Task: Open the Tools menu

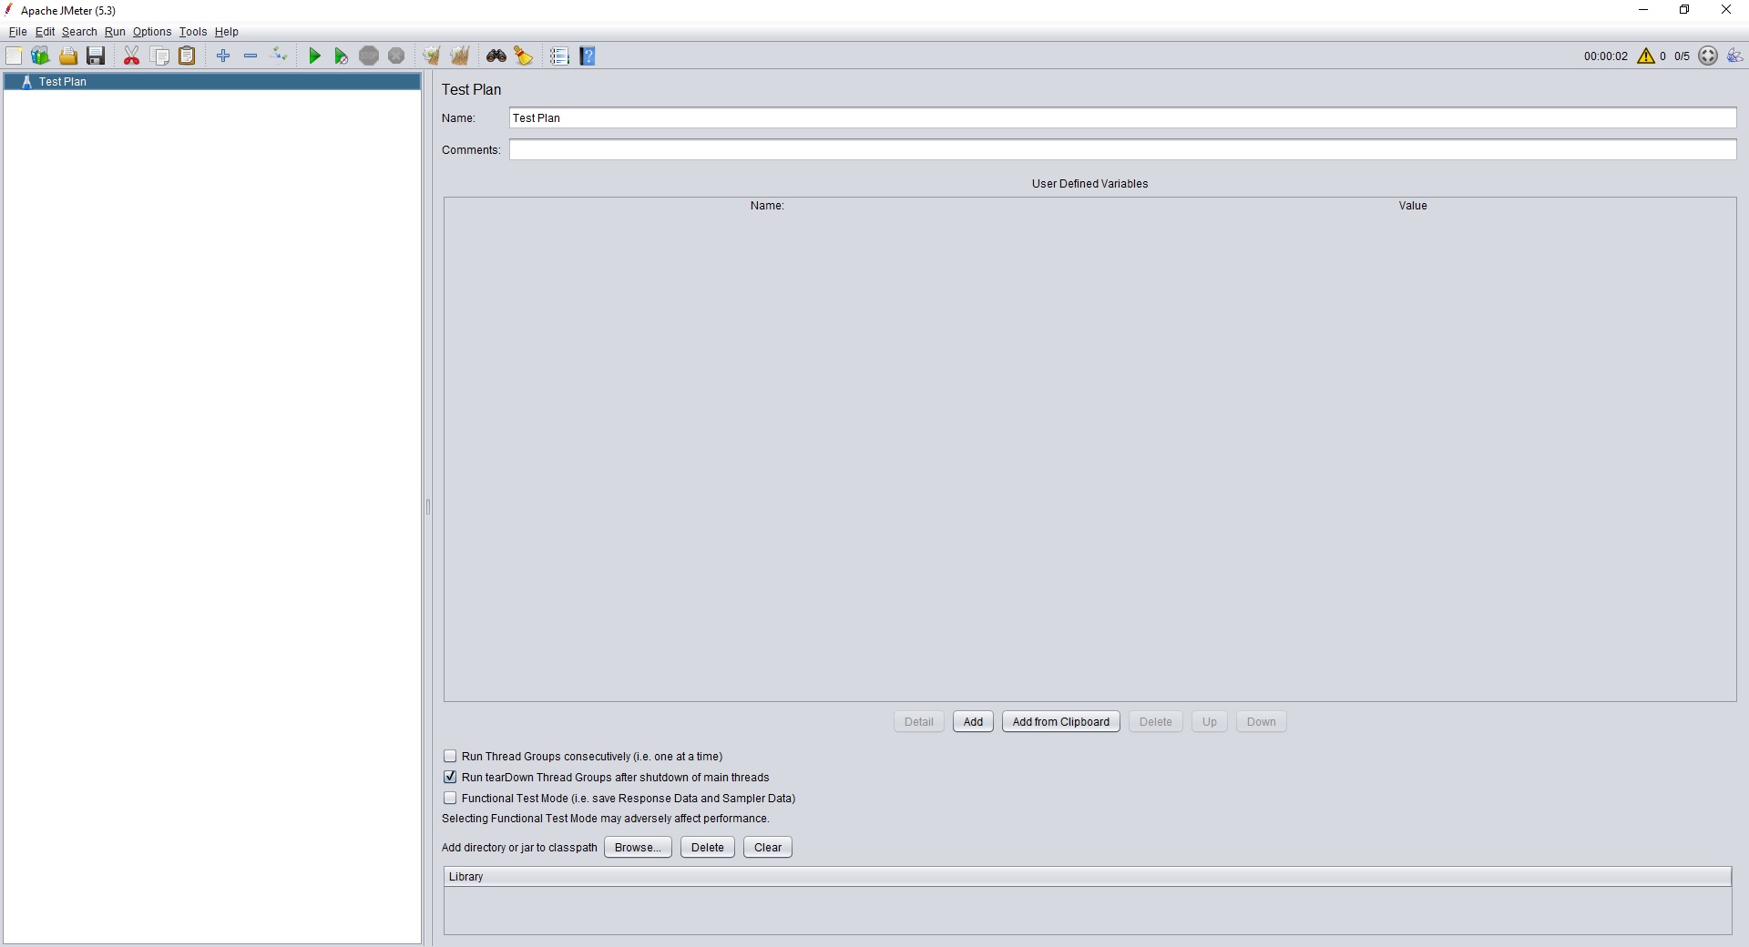Action: (x=193, y=32)
